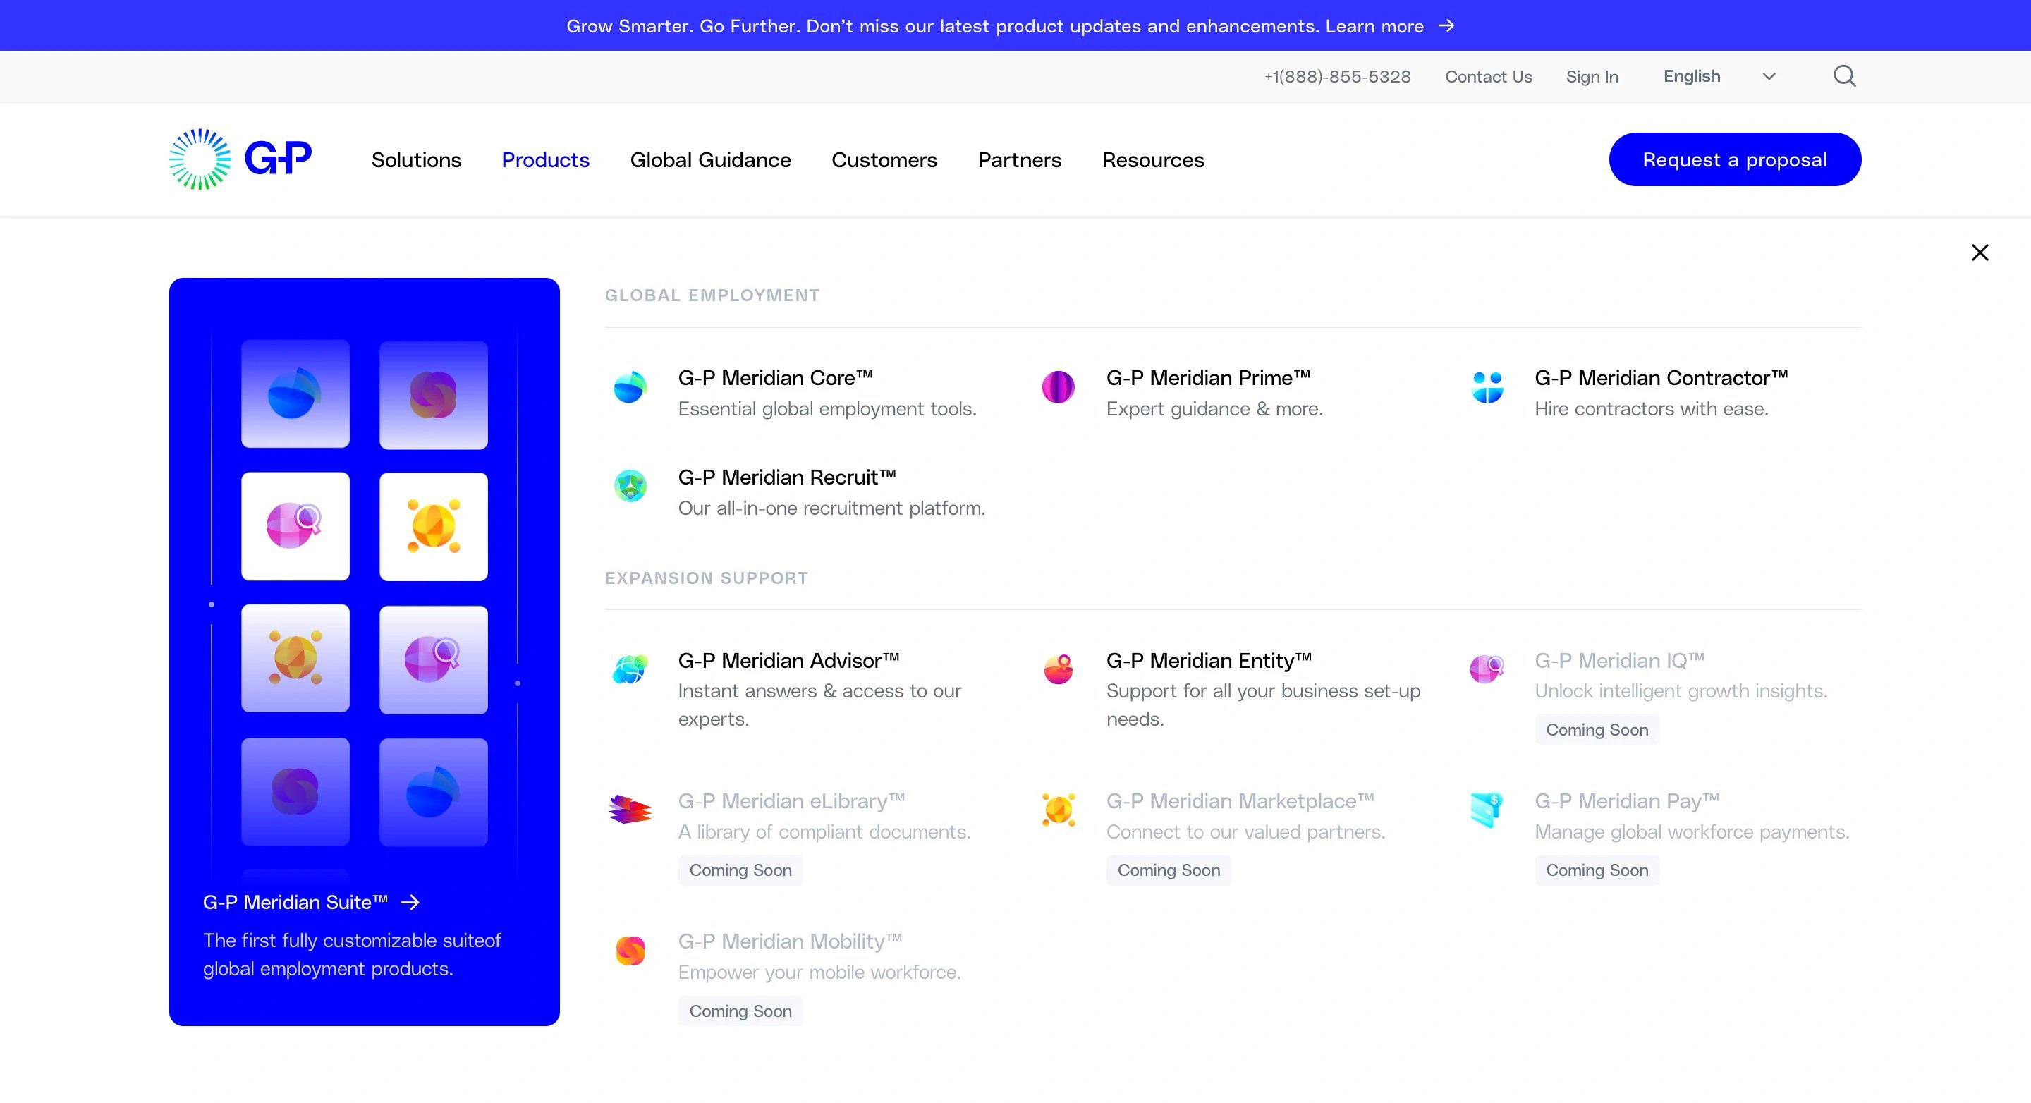Select the G-P Meridian Core icon
The width and height of the screenshot is (2031, 1103).
[630, 386]
